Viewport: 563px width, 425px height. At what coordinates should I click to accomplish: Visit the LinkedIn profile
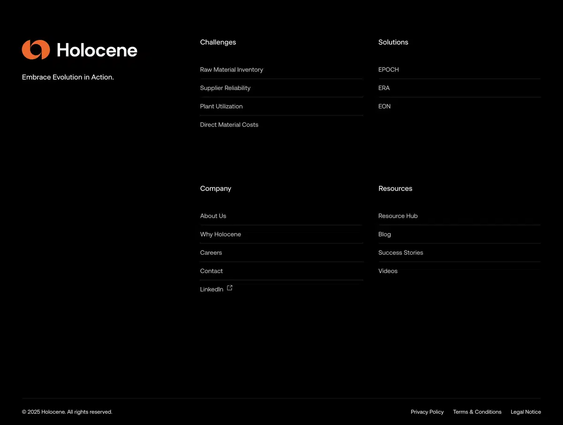click(212, 289)
